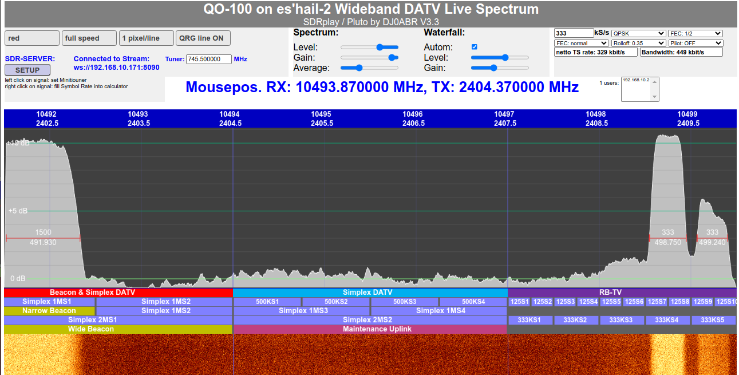Select the 333KS4 band plan segment
The image size is (739, 375).
click(667, 320)
